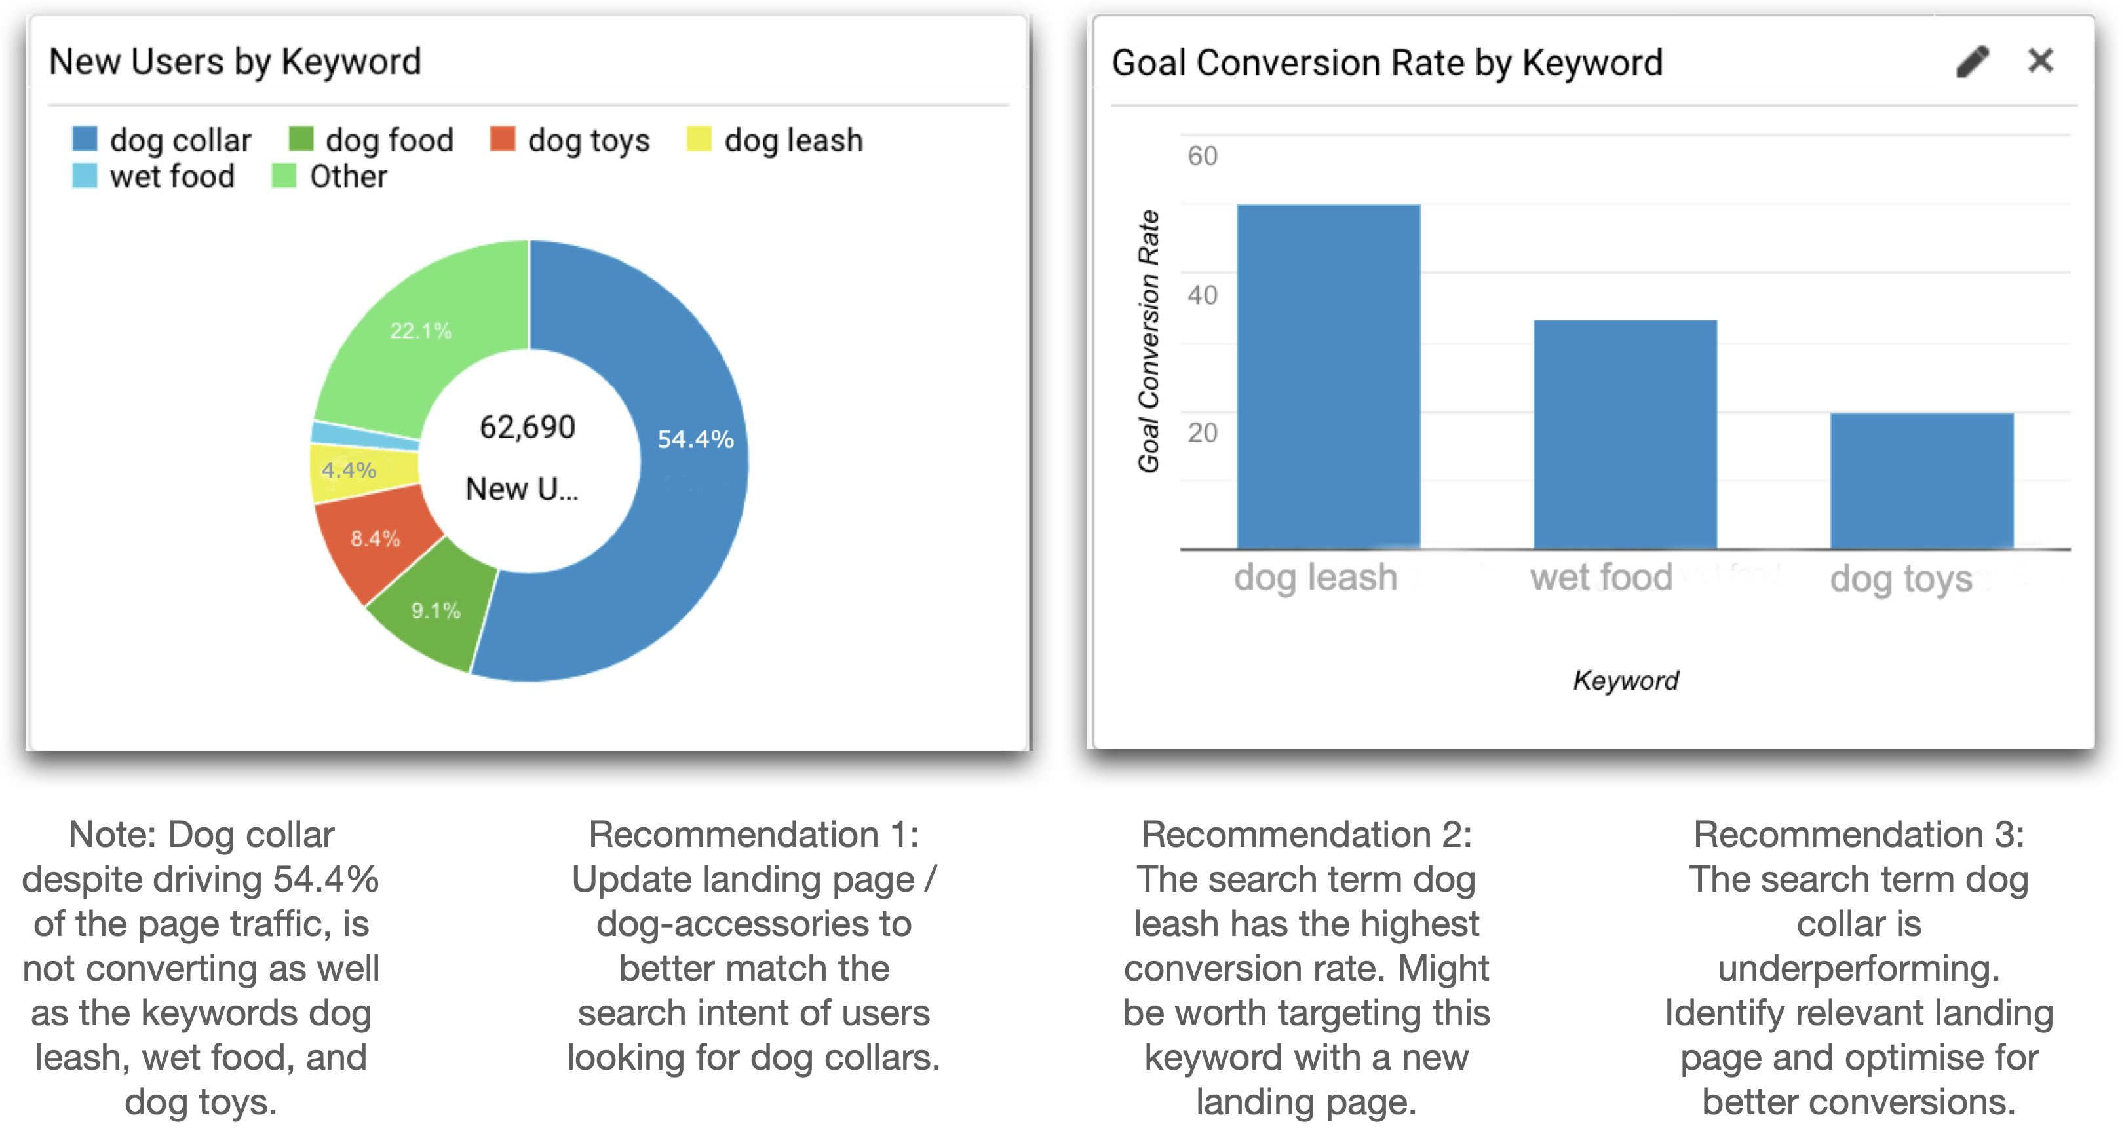Close the Goal Conversion Rate widget

coord(2039,59)
